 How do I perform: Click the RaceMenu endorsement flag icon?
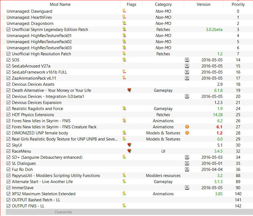click(129, 151)
